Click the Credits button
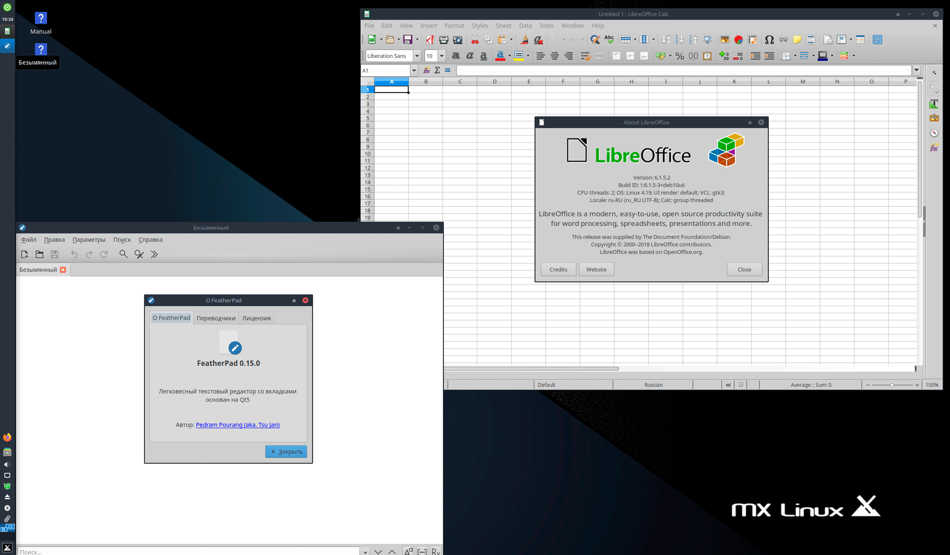 point(558,270)
